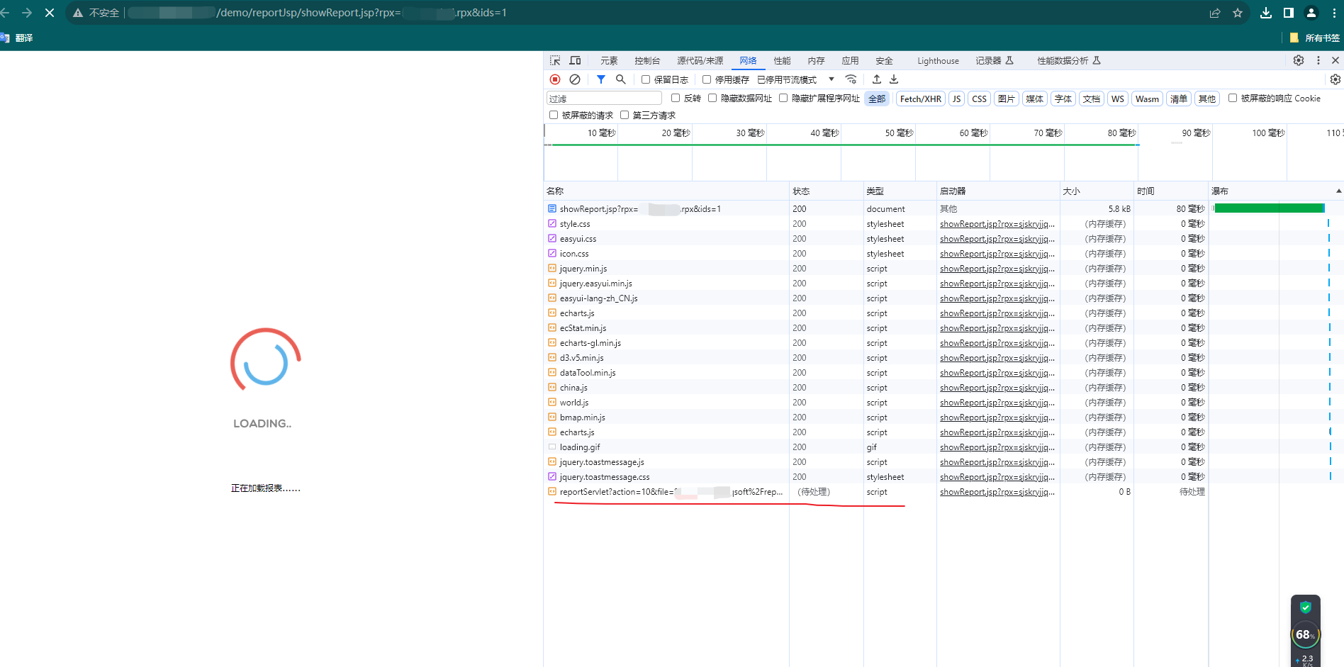This screenshot has width=1344, height=667.
Task: Click the timeline at 50 毫秒 marker
Action: pyautogui.click(x=898, y=133)
